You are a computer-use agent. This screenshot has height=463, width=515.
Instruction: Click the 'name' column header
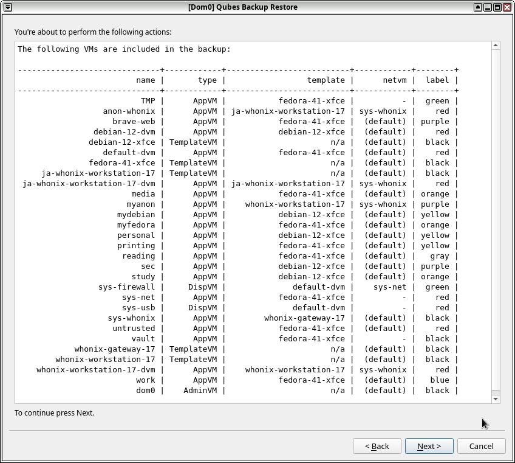click(146, 80)
